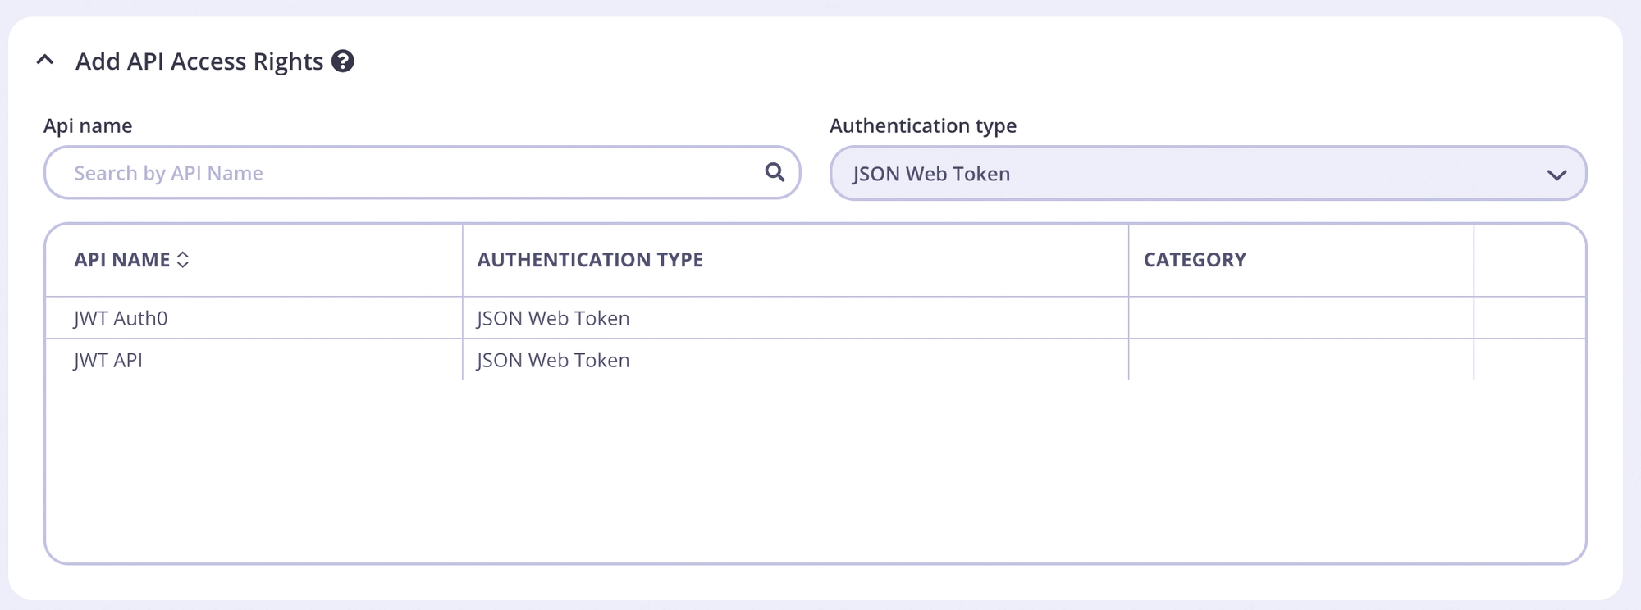Click the CATEGORY column header
This screenshot has width=1641, height=610.
tap(1195, 260)
